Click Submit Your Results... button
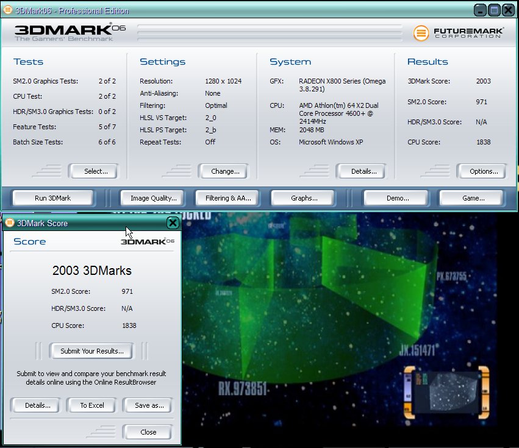Viewport: 519px width, 448px height. coord(91,350)
